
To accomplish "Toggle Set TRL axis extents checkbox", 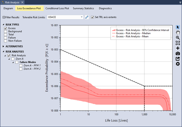I will pyautogui.click(x=92, y=17).
